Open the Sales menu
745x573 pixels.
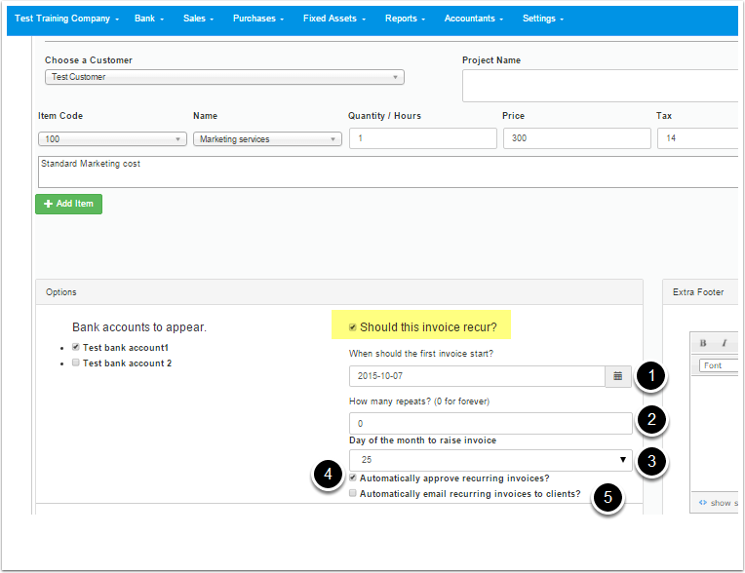tap(198, 19)
